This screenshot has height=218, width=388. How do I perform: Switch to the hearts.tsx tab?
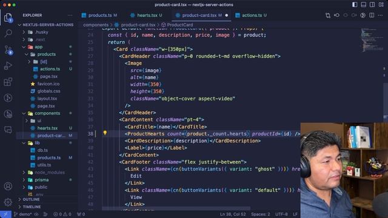pos(147,15)
